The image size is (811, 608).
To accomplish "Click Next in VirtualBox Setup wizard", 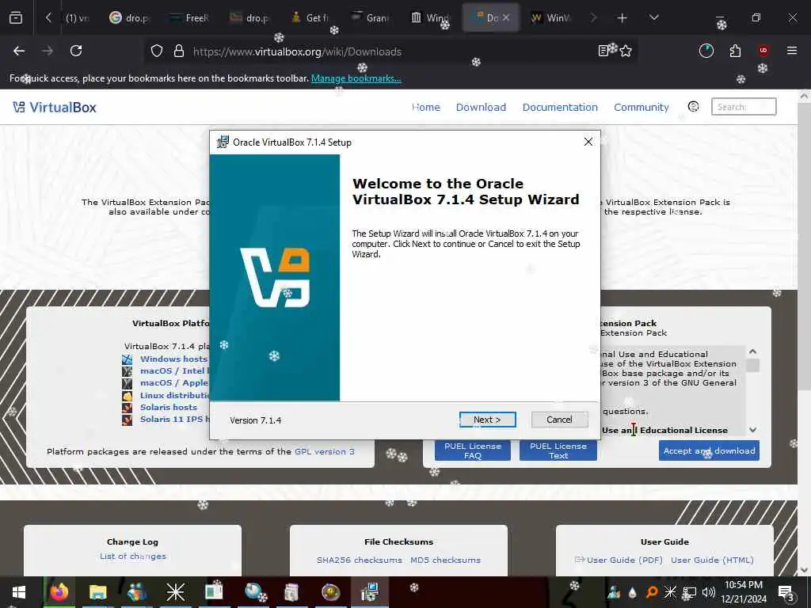I will (487, 420).
